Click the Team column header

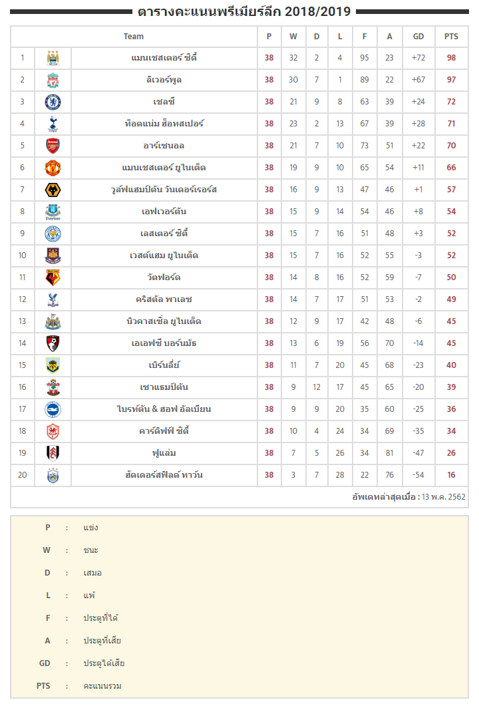click(x=134, y=37)
